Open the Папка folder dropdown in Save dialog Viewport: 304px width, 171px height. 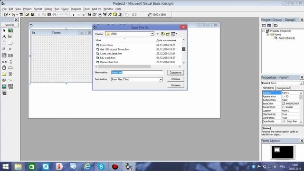click(152, 34)
